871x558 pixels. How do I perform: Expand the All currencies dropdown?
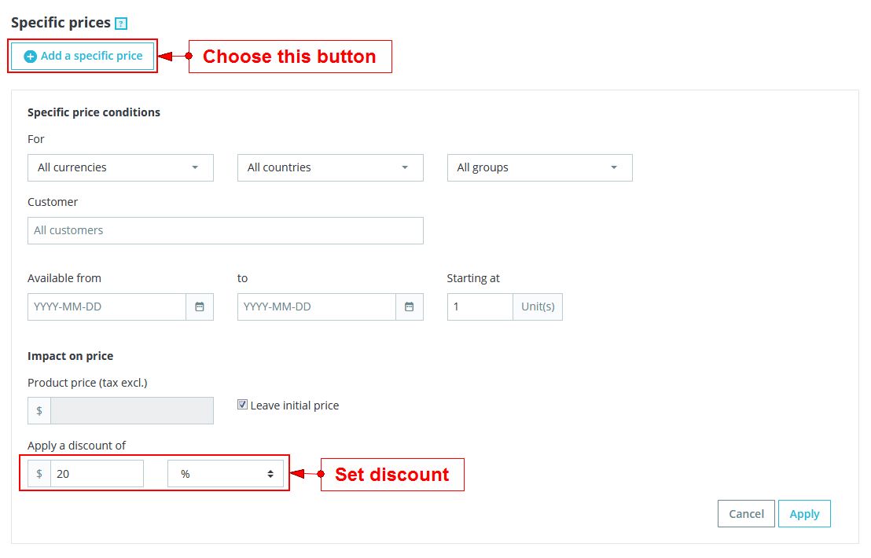[120, 167]
